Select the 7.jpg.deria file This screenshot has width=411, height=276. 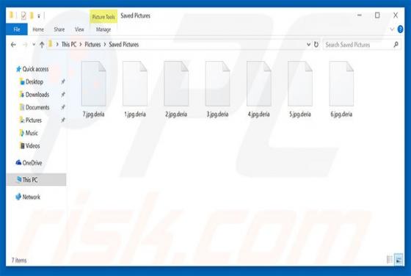[94, 89]
